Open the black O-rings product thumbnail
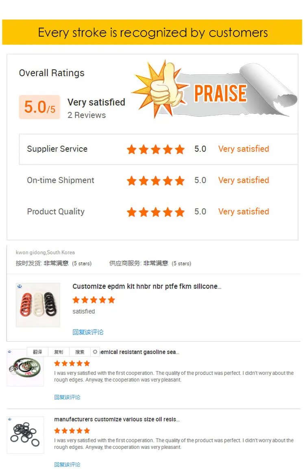The width and height of the screenshot is (305, 476). click(25, 435)
